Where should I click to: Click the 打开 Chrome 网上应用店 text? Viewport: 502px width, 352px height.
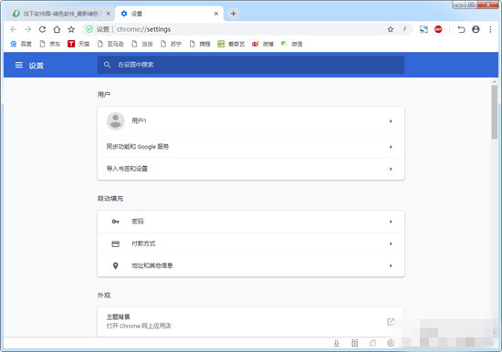[139, 326]
